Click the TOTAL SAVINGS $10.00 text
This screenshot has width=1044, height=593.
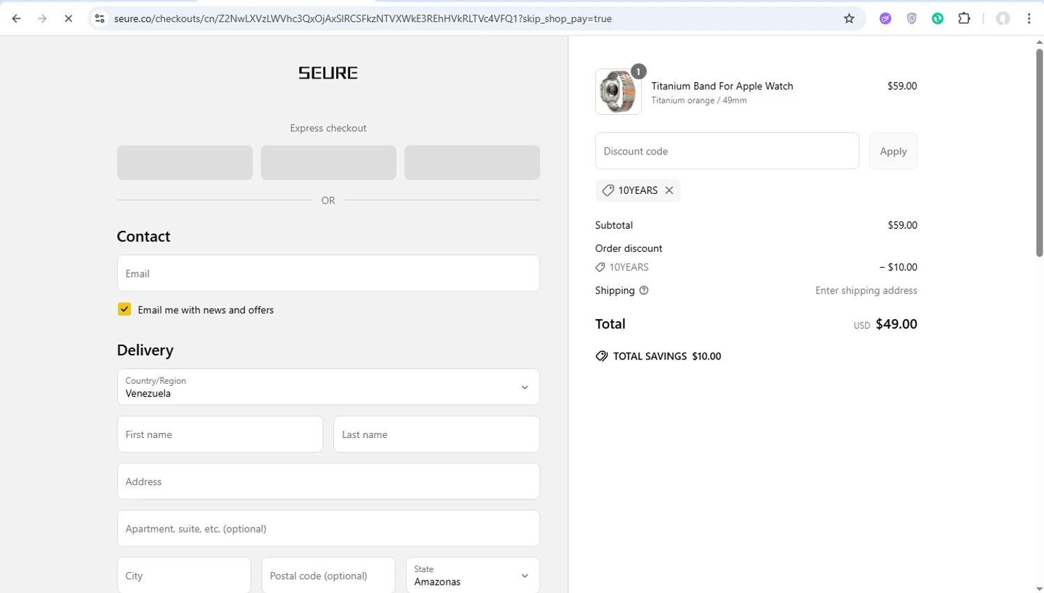pyautogui.click(x=667, y=357)
